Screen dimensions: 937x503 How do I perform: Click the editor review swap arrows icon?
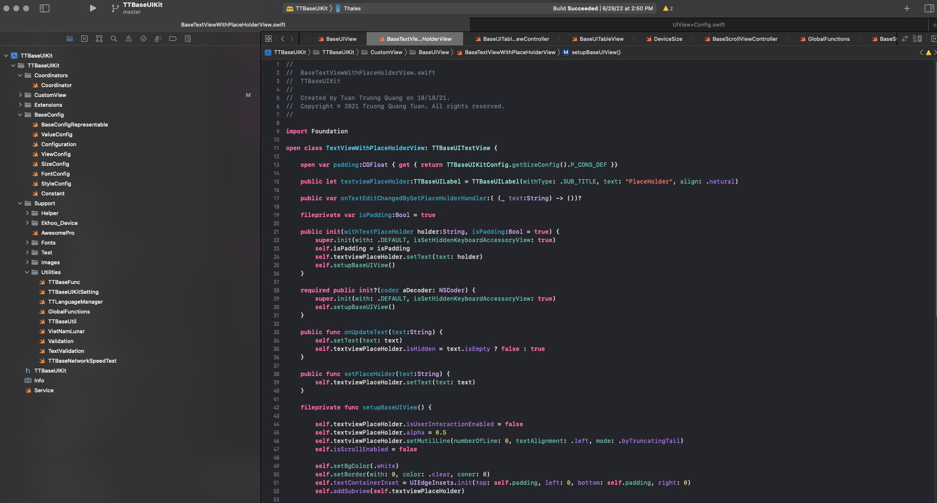[905, 38]
